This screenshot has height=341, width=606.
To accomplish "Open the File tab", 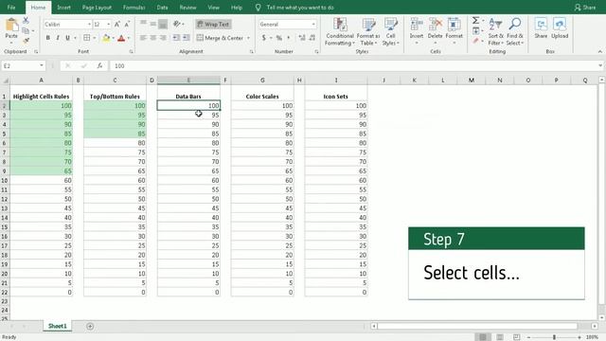I will [x=11, y=8].
